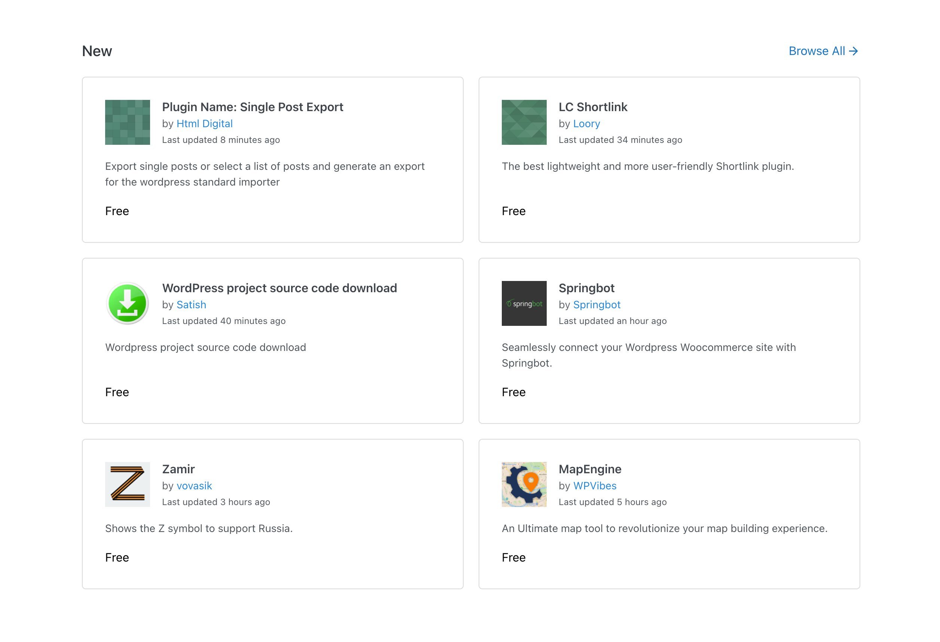Image resolution: width=940 pixels, height=642 pixels.
Task: Click the New section heading
Action: tap(97, 51)
